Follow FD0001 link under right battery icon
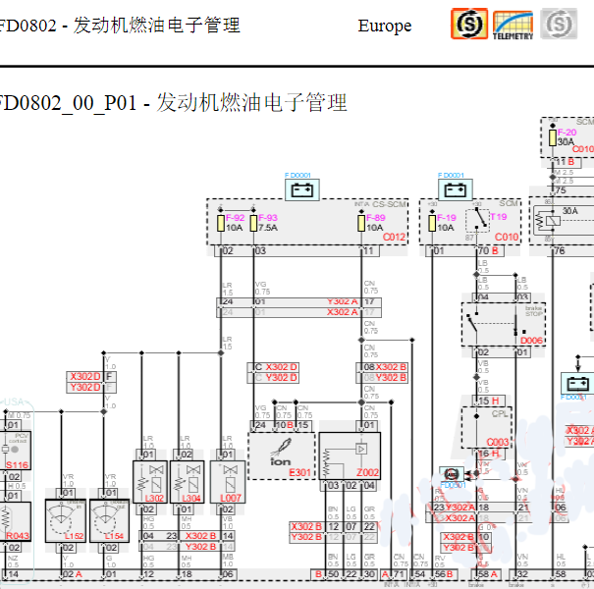Screen dimensions: 594x589 click(x=573, y=397)
